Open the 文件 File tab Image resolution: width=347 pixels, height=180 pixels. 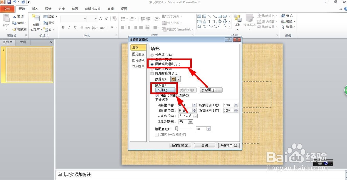(x=7, y=9)
